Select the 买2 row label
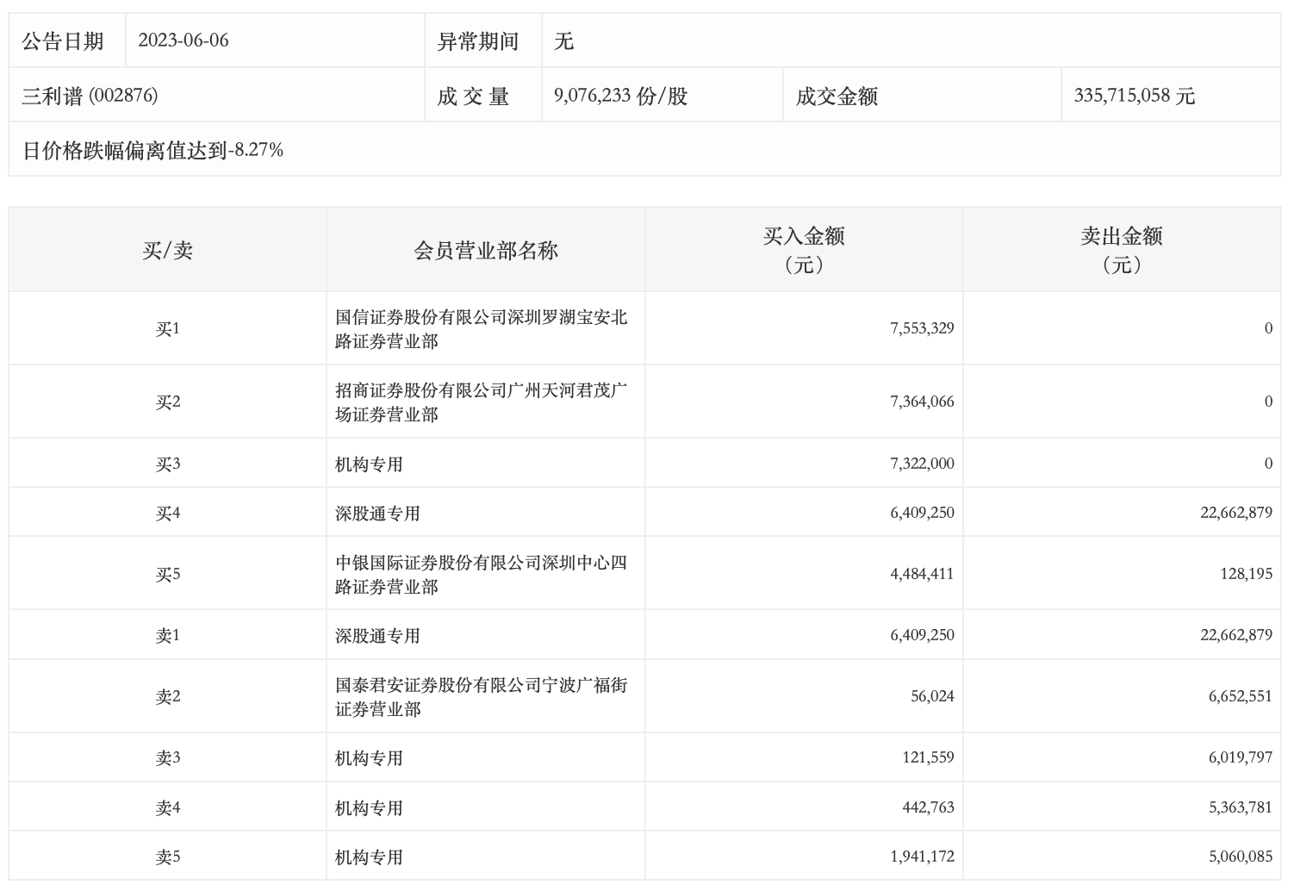Screen dimensions: 1294x891 point(167,402)
